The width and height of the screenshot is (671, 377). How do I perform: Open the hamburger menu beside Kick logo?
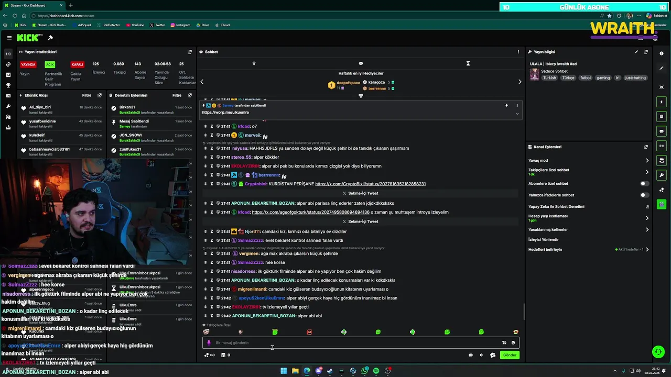[9, 38]
